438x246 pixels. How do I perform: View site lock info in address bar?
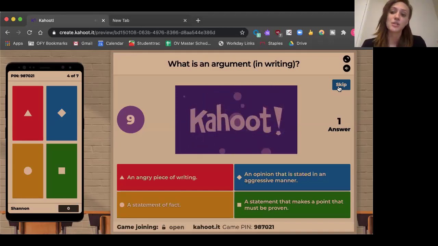[x=54, y=32]
